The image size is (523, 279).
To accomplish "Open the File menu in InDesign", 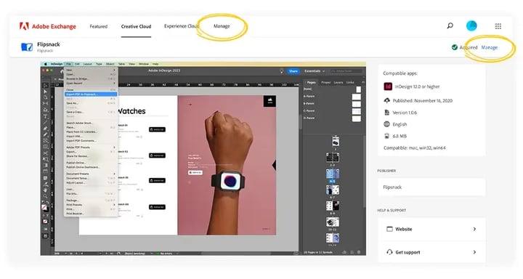I will [x=68, y=64].
